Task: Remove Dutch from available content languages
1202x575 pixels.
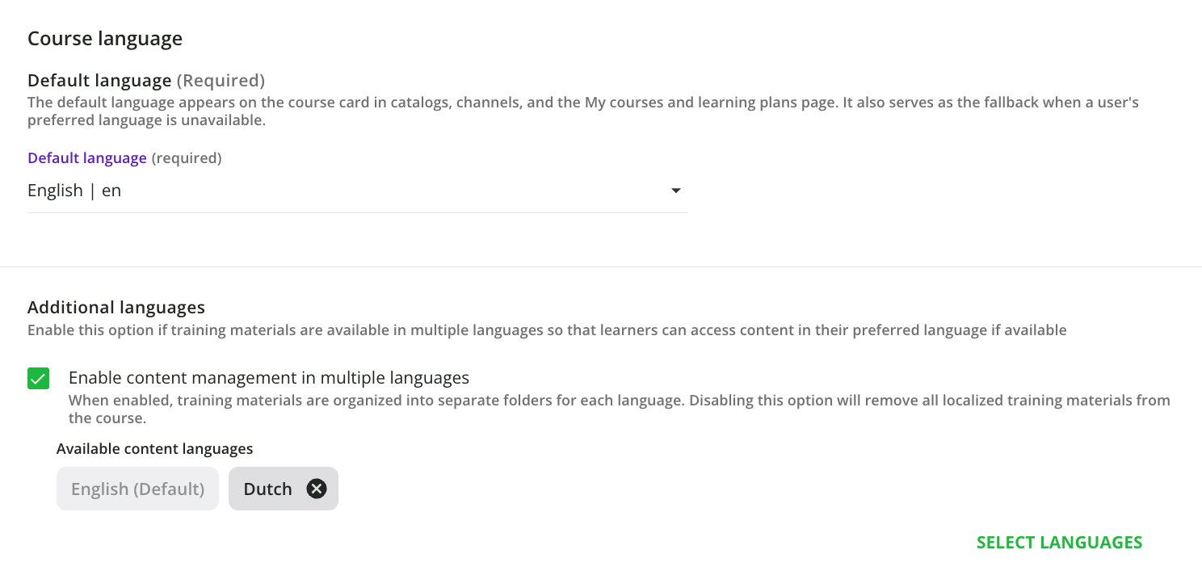Action: point(317,488)
